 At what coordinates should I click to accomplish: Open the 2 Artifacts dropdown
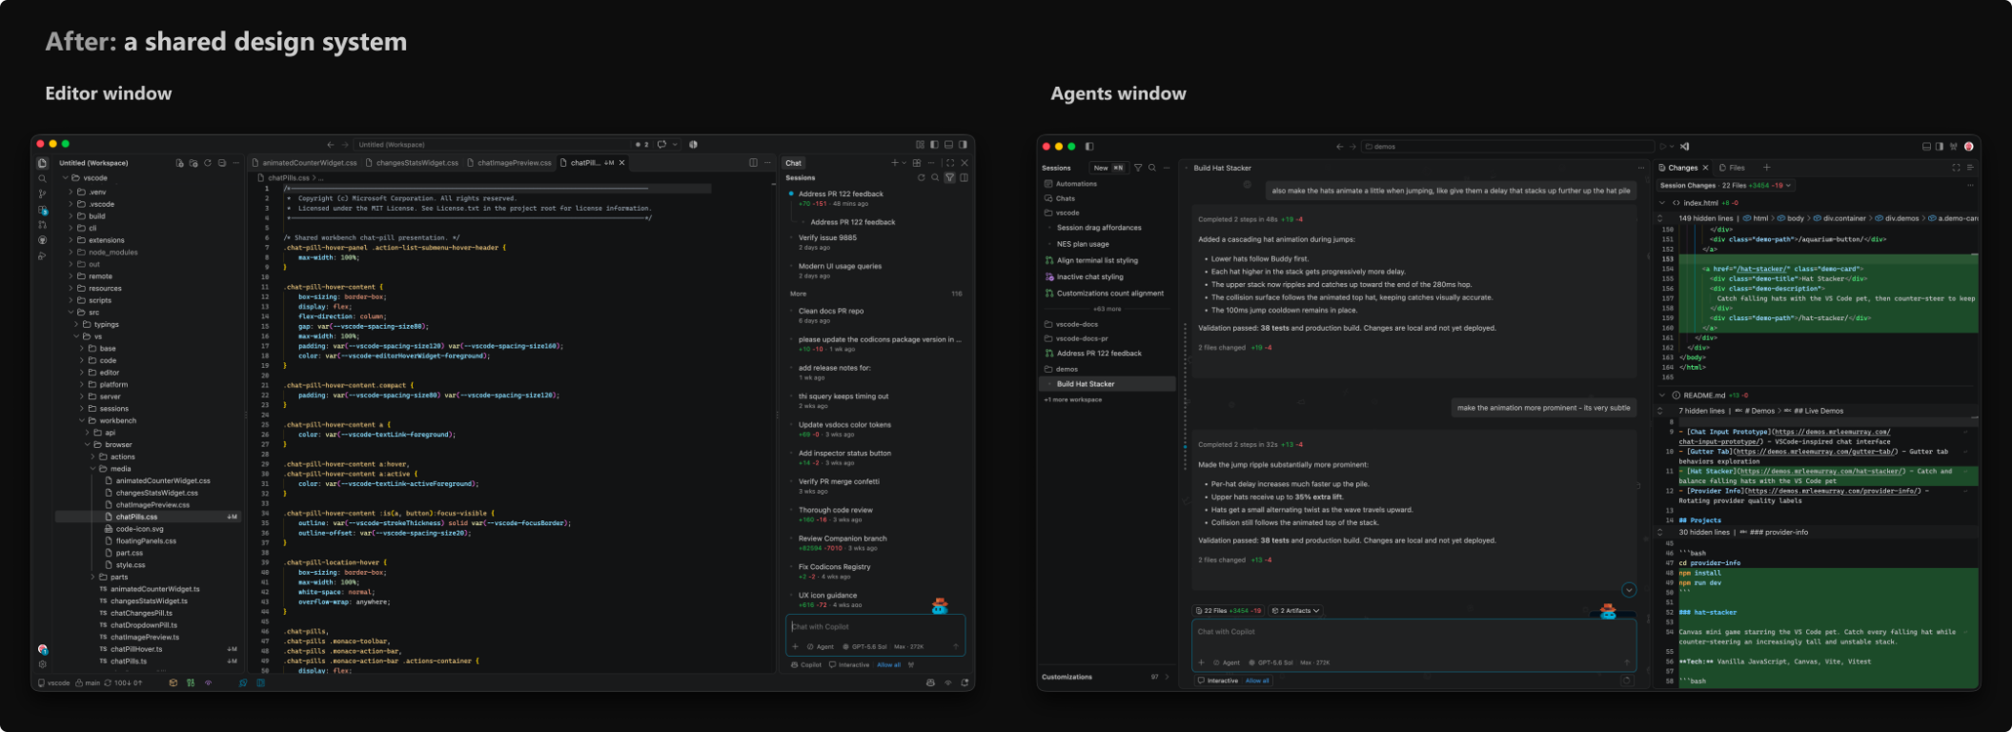click(x=1296, y=611)
